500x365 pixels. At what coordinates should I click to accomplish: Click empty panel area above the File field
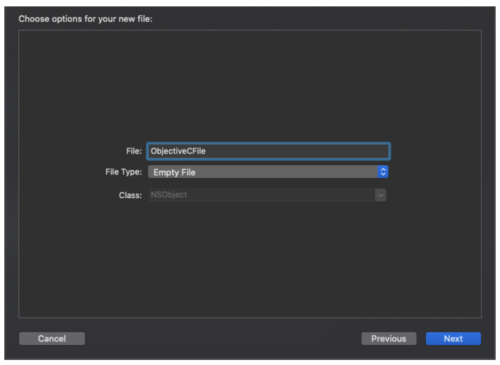(250, 86)
